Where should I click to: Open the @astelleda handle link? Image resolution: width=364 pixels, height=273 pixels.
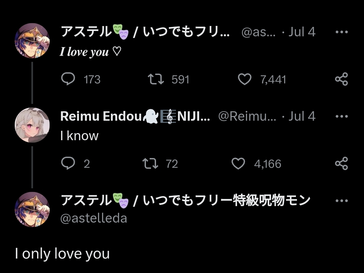(x=94, y=218)
